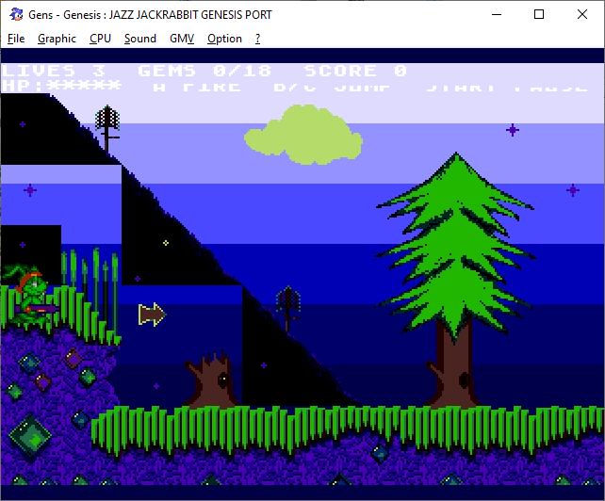The height and width of the screenshot is (501, 605).
Task: Open the ? help menu
Action: pos(258,39)
